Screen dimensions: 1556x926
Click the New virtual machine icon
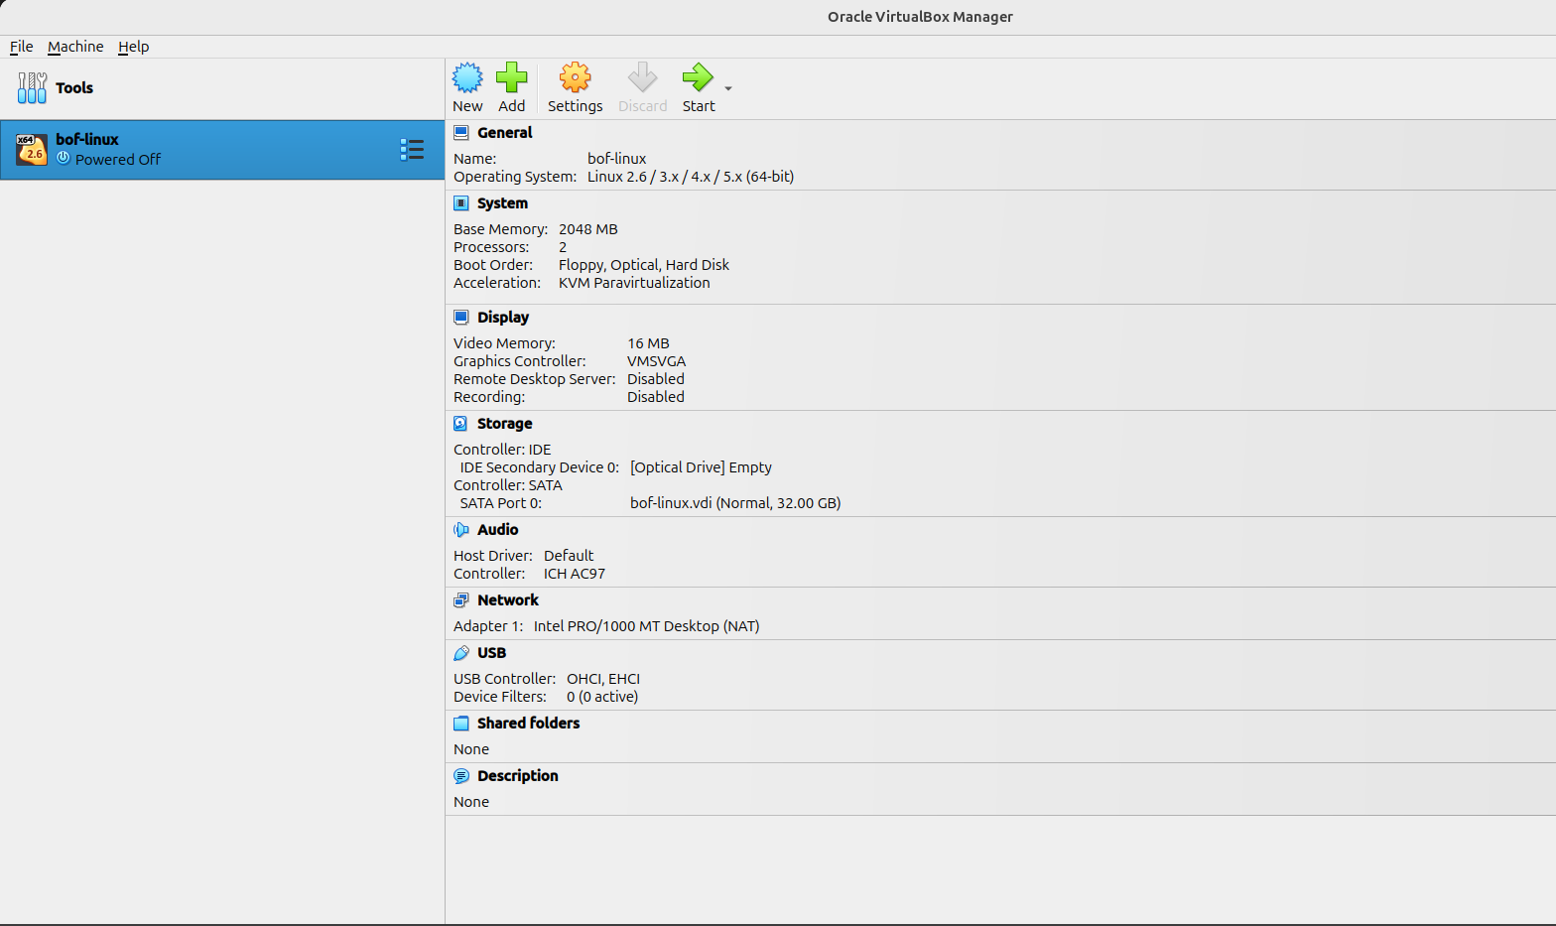pos(467,78)
